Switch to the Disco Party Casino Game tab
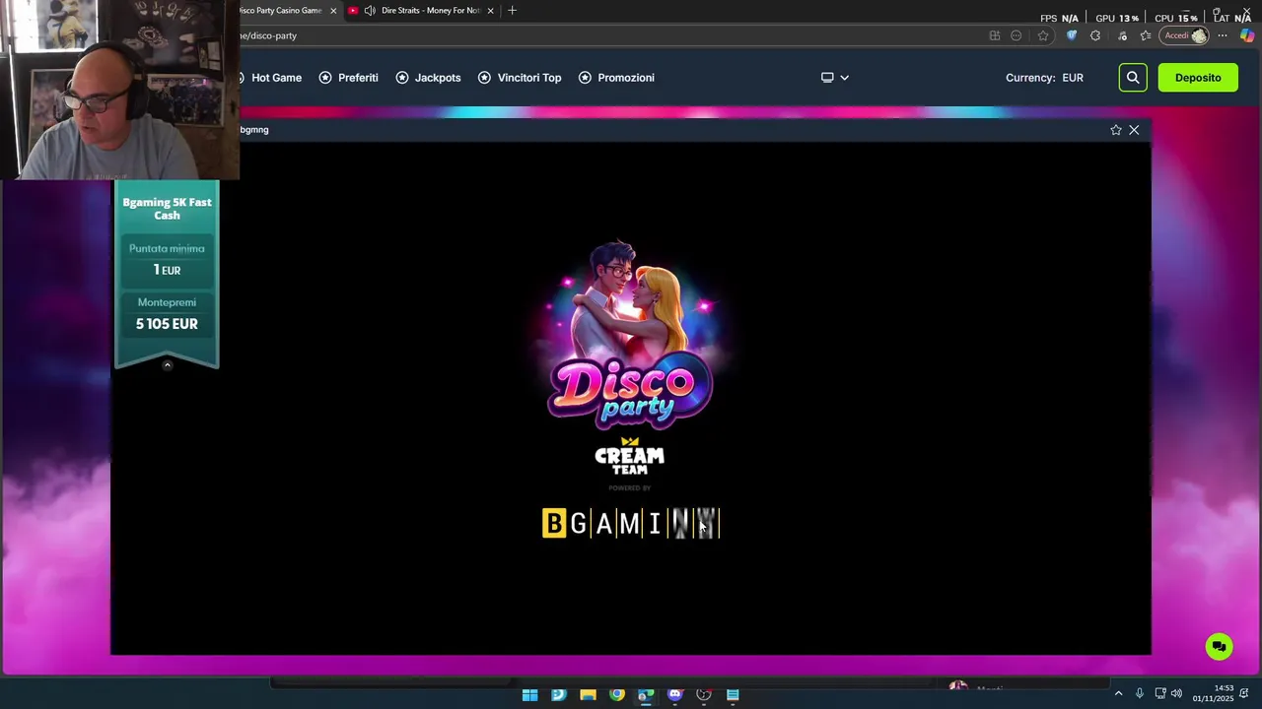This screenshot has width=1262, height=709. [x=281, y=11]
